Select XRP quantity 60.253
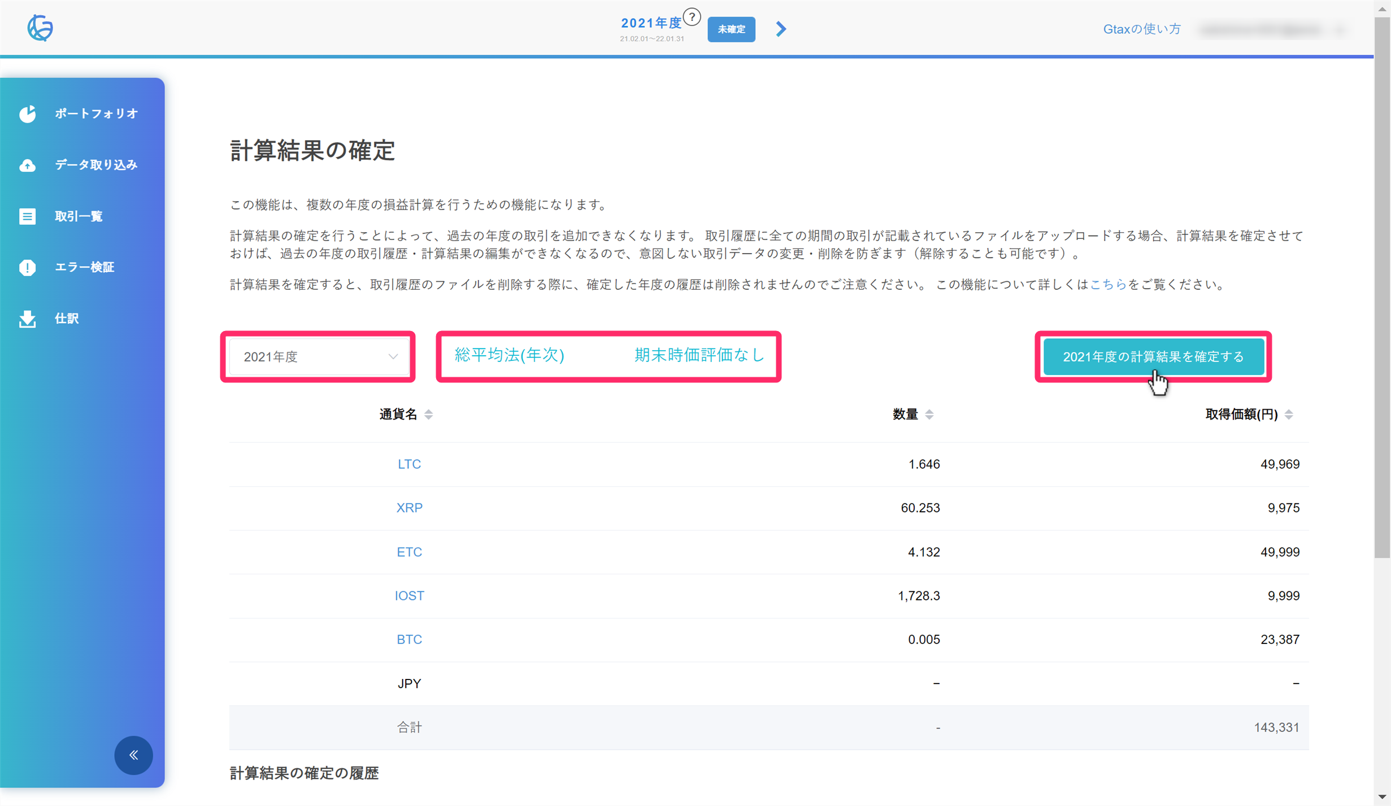Viewport: 1391px width, 806px height. click(x=920, y=508)
